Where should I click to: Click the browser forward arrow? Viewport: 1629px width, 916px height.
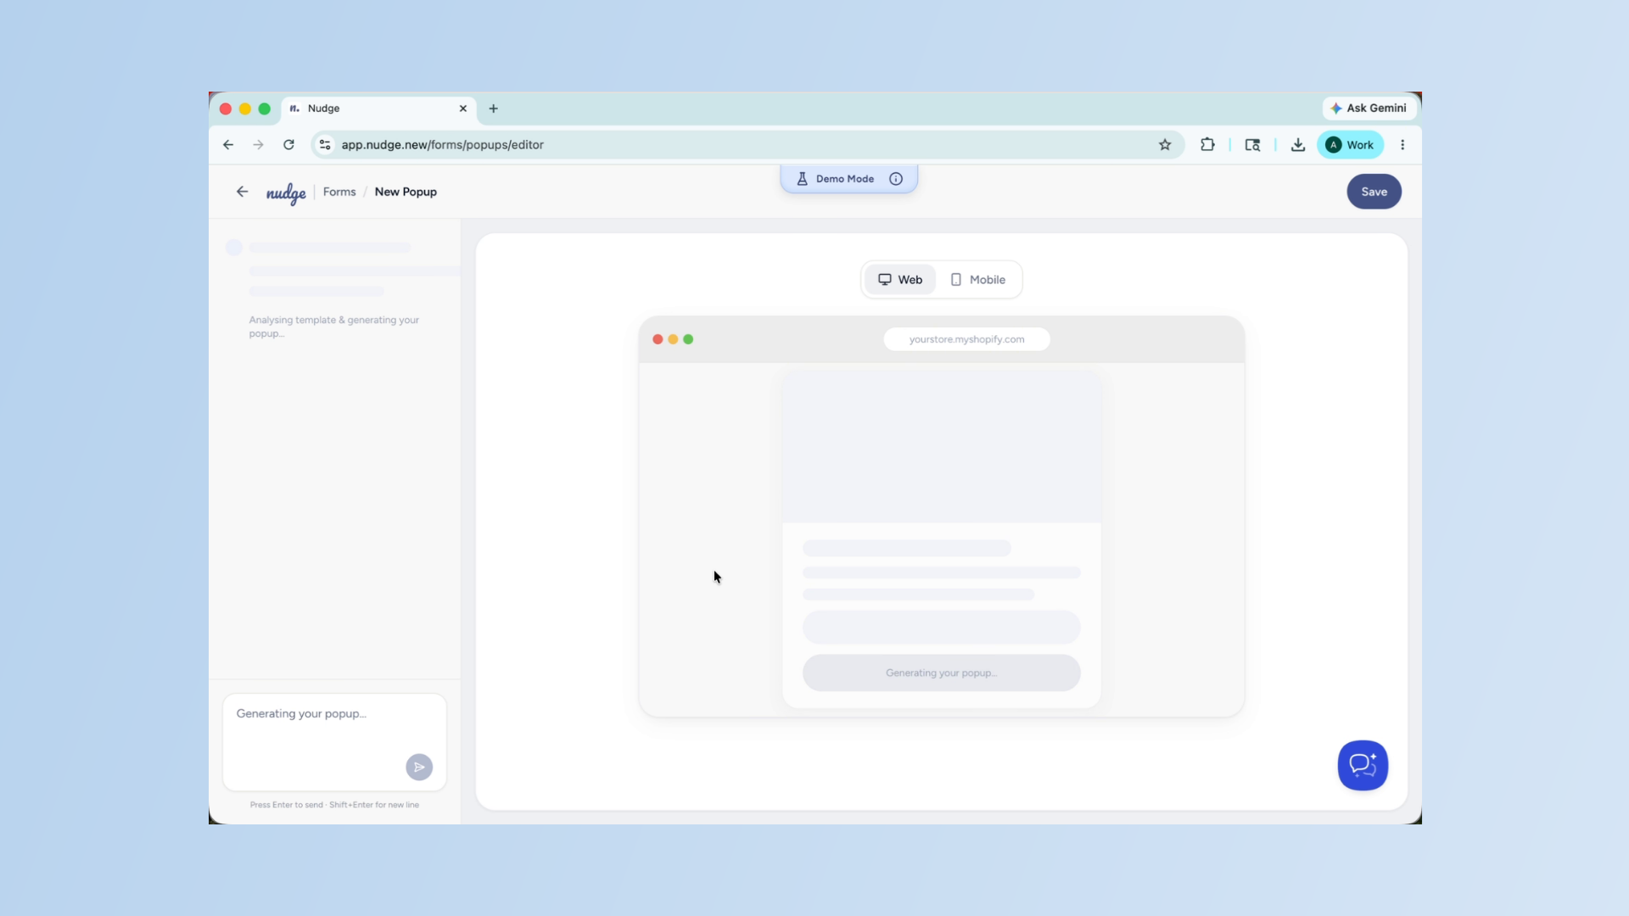[x=258, y=145]
